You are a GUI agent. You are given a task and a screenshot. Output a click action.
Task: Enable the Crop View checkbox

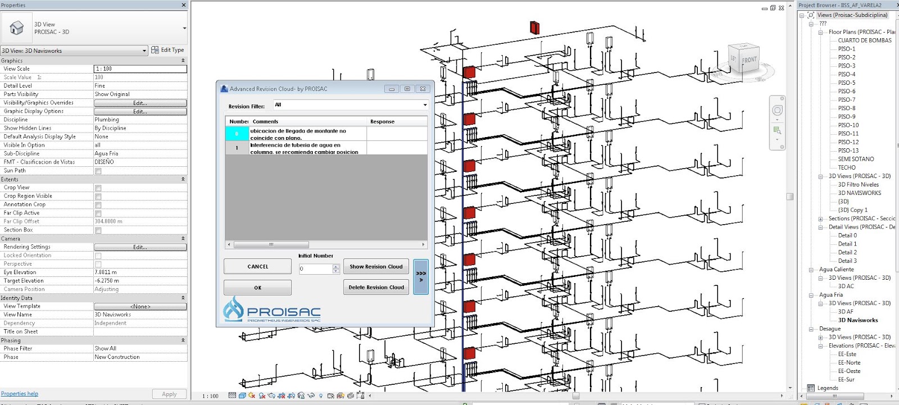coord(98,188)
